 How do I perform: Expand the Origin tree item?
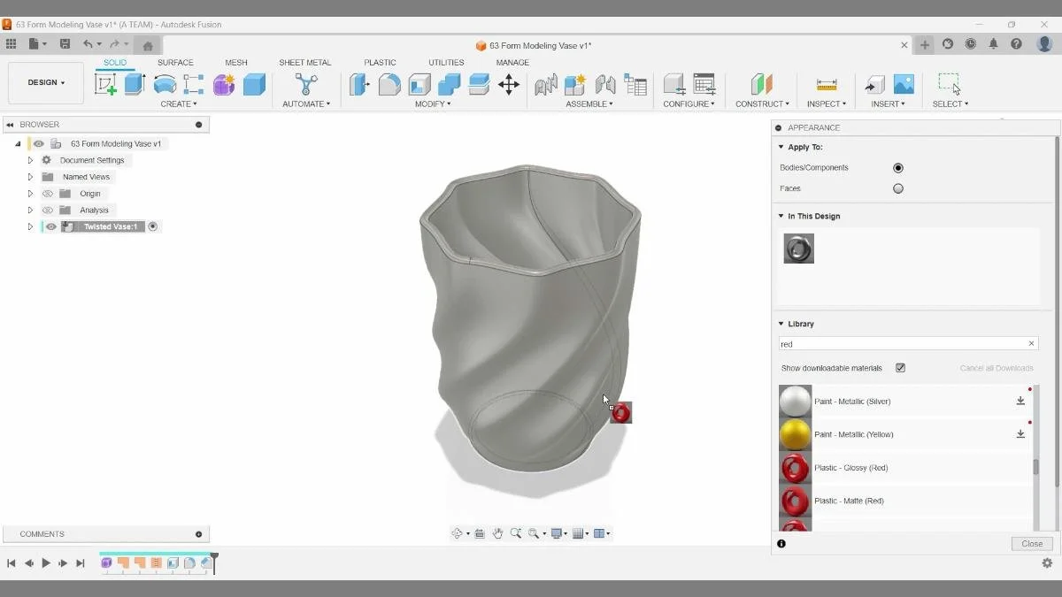click(x=29, y=193)
